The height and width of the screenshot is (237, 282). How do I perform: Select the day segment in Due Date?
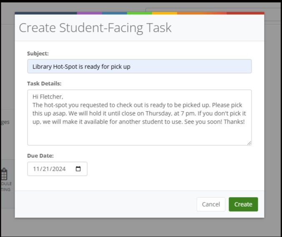click(x=45, y=169)
